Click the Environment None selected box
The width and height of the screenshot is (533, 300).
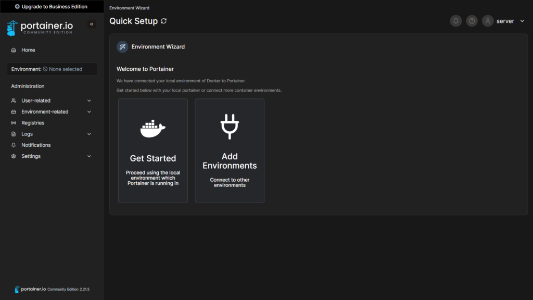(x=52, y=69)
